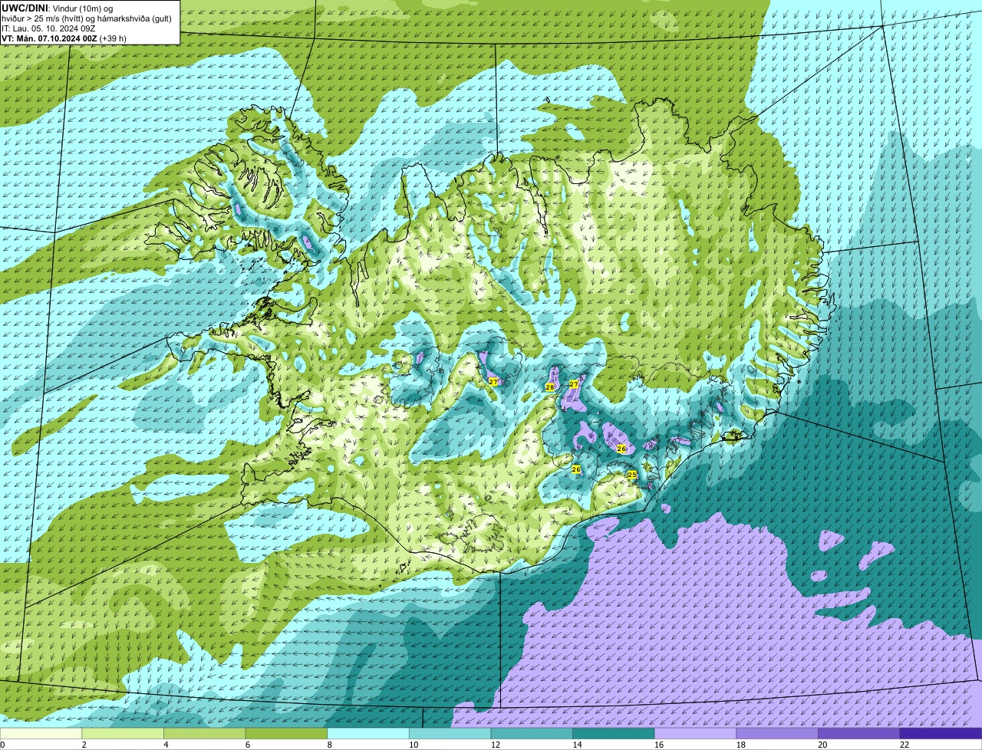Image resolution: width=982 pixels, height=750 pixels.
Task: Click the "27" gust label just right of 28
Action: click(x=574, y=383)
